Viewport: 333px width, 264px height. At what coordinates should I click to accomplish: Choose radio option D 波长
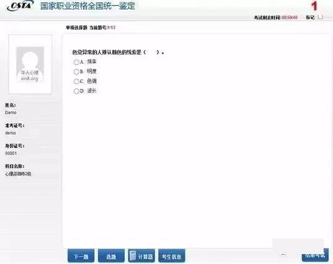click(76, 91)
